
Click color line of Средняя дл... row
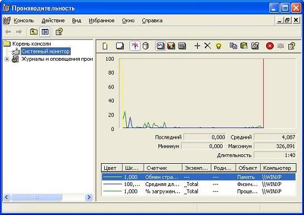point(113,184)
